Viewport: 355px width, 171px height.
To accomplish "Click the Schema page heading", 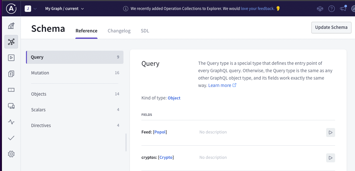I will point(48,29).
